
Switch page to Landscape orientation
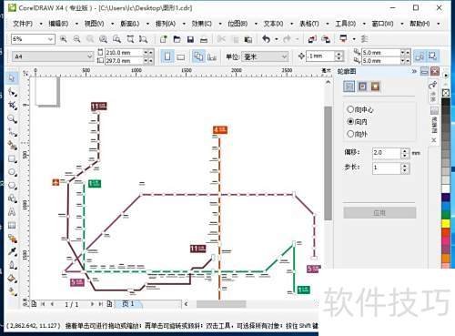(180, 56)
